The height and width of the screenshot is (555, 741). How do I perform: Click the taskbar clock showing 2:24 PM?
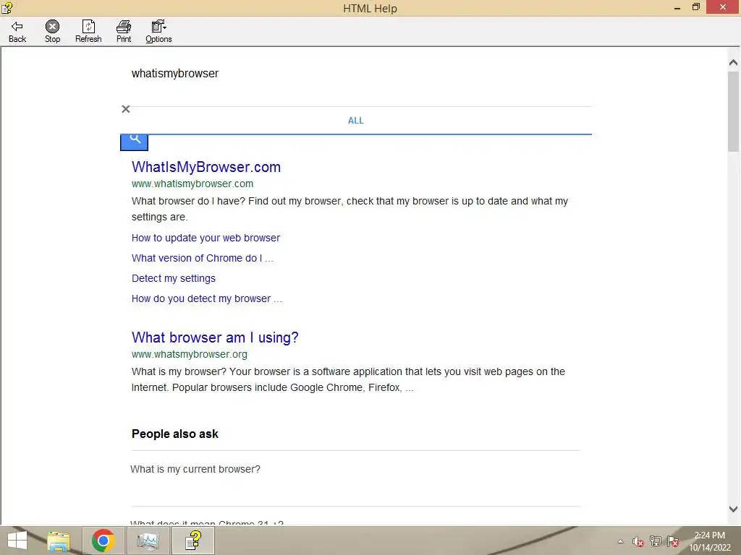pos(709,541)
